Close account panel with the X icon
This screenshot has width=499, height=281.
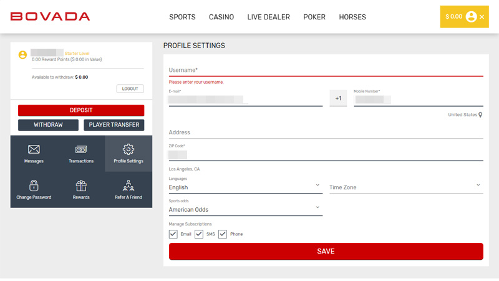[x=482, y=17]
